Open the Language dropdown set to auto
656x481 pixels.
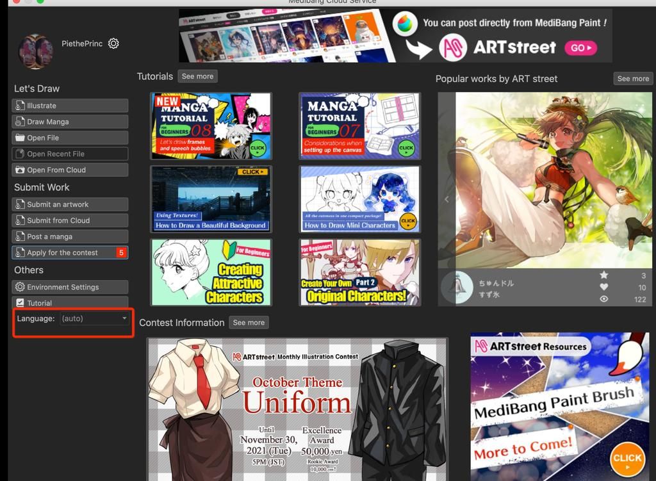click(x=95, y=319)
